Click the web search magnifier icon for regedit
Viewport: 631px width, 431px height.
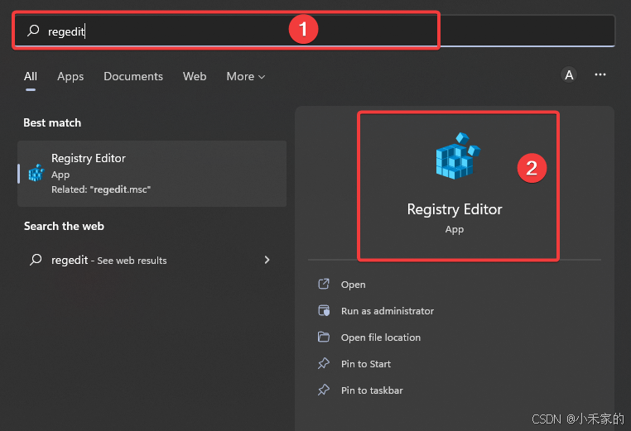point(36,260)
